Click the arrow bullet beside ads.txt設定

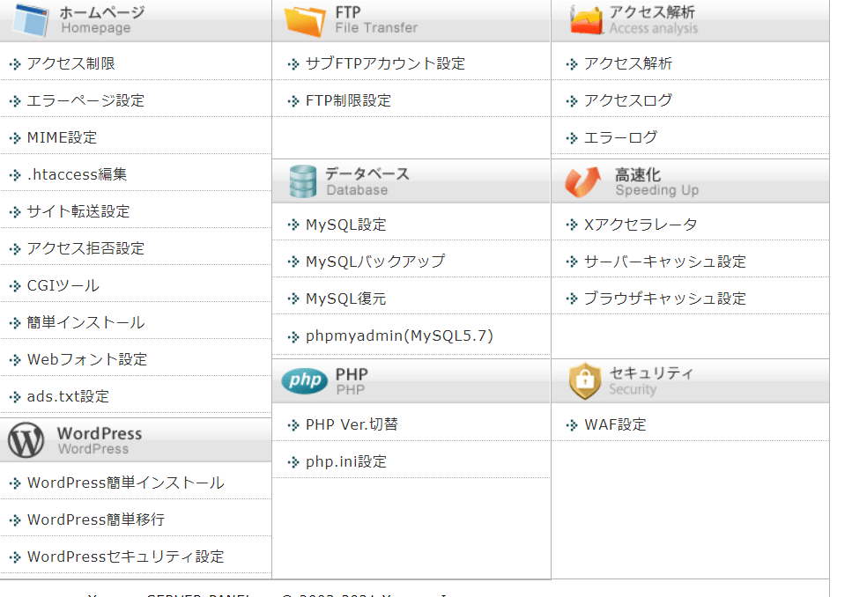click(14, 397)
